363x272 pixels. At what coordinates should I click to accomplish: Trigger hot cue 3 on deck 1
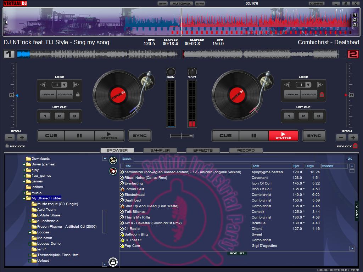click(x=74, y=116)
